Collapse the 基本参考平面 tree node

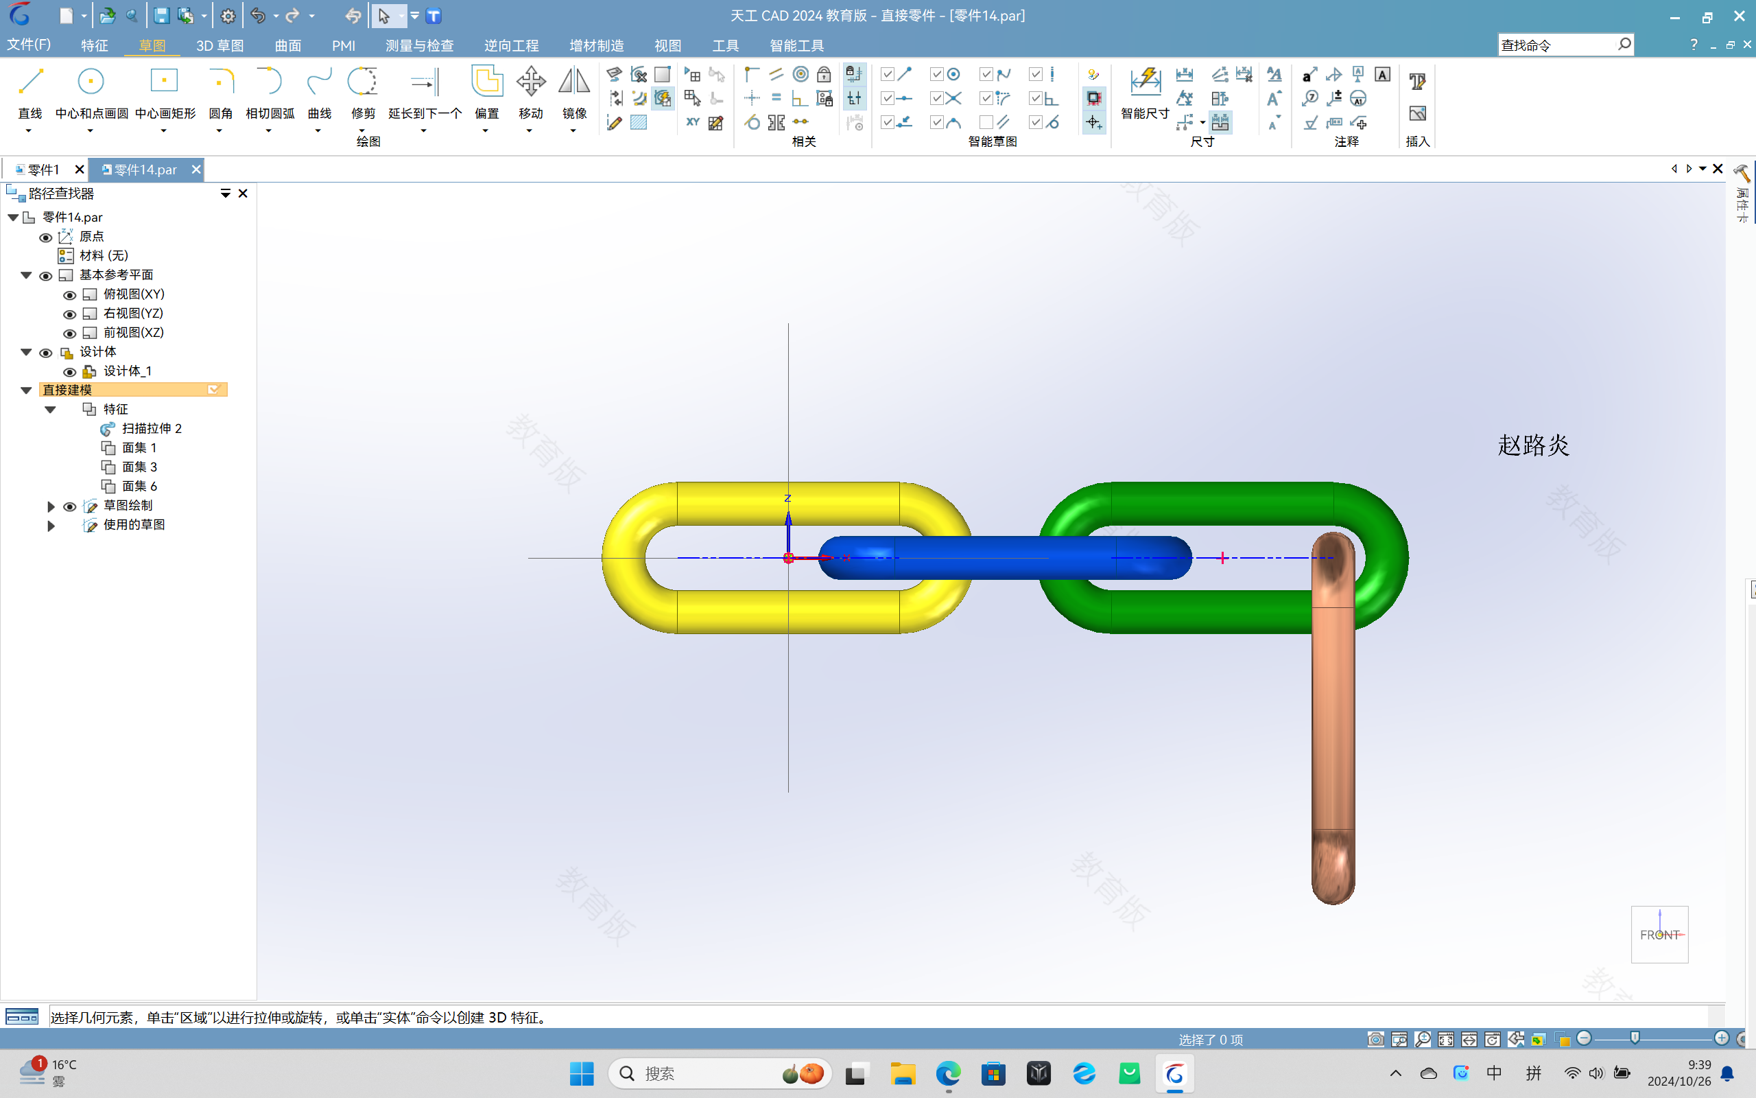coord(26,275)
